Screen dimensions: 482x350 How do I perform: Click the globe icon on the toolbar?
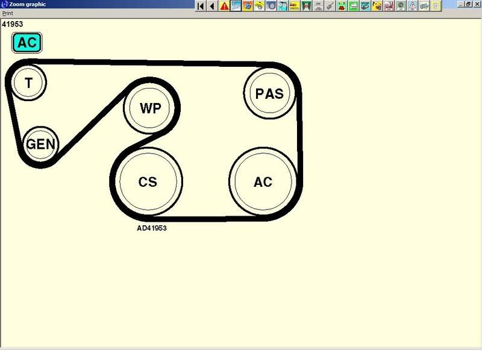(x=246, y=5)
